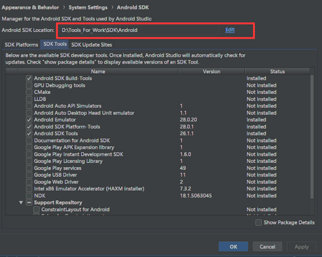This screenshot has width=322, height=257.
Task: Select version 1.6.0 cell
Action: pyautogui.click(x=185, y=154)
